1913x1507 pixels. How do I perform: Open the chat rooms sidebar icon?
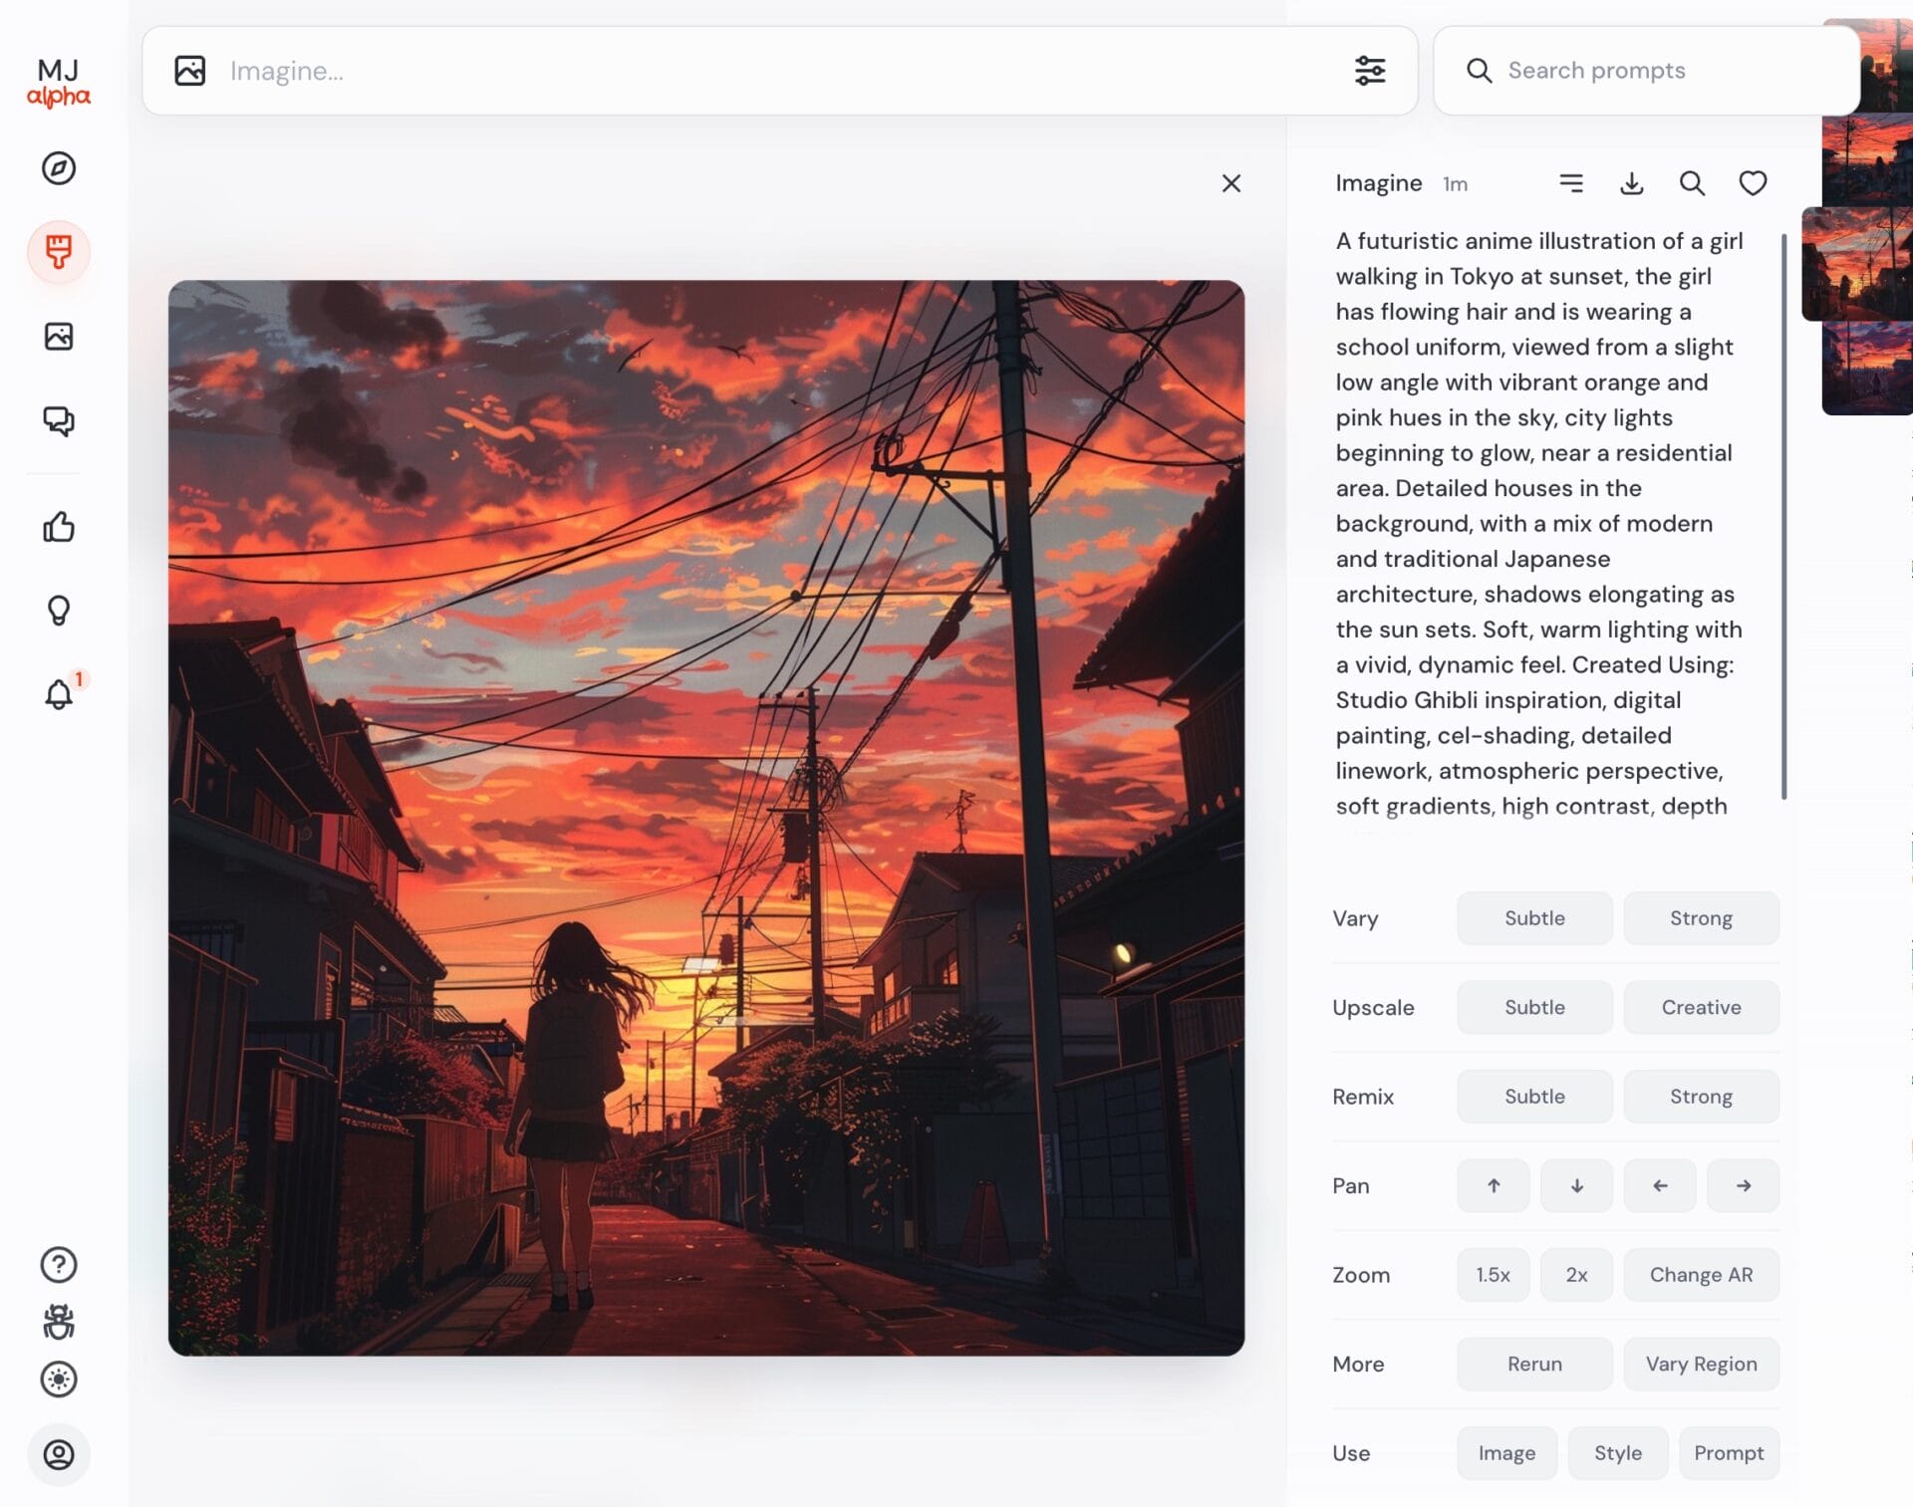click(59, 421)
